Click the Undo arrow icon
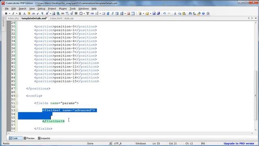The height and width of the screenshot is (146, 259). (x=165, y=13)
